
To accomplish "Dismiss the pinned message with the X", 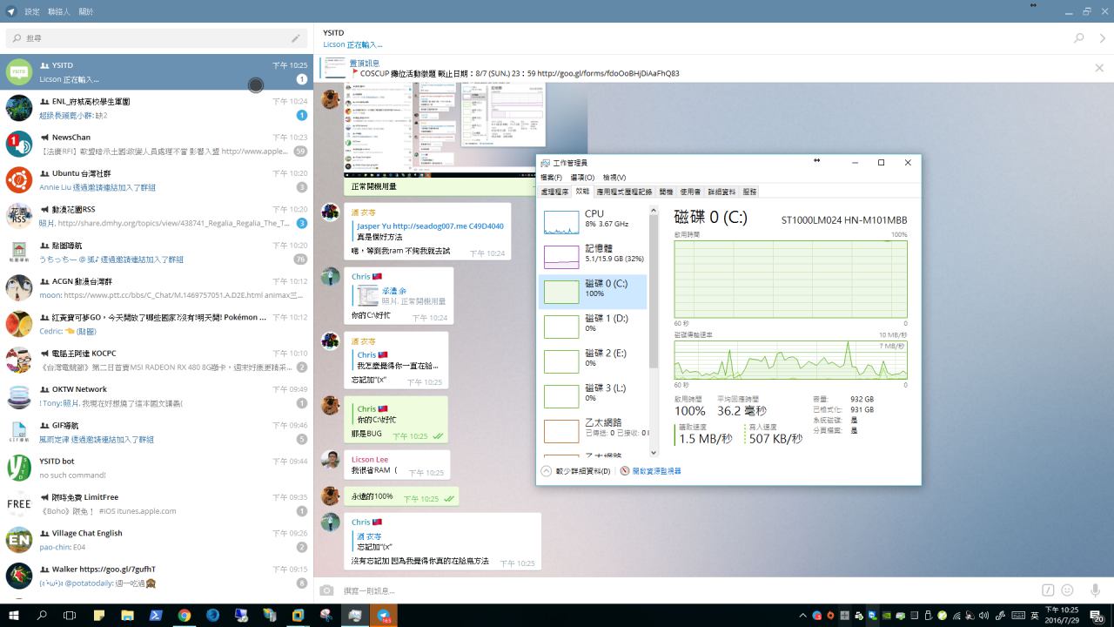I will point(1099,68).
